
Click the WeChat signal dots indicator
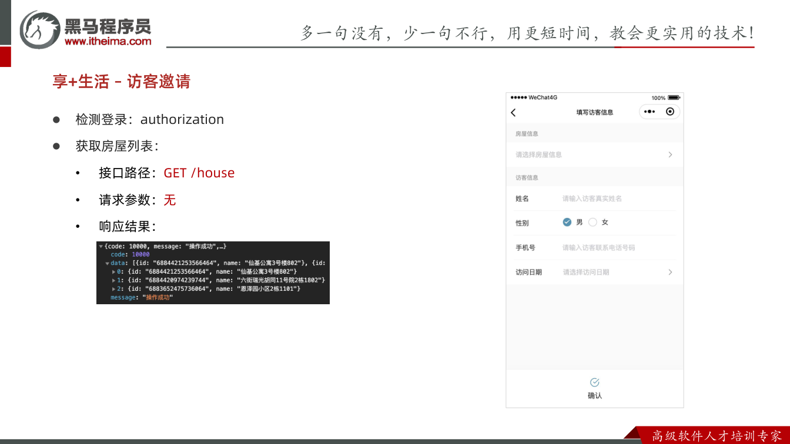click(518, 97)
